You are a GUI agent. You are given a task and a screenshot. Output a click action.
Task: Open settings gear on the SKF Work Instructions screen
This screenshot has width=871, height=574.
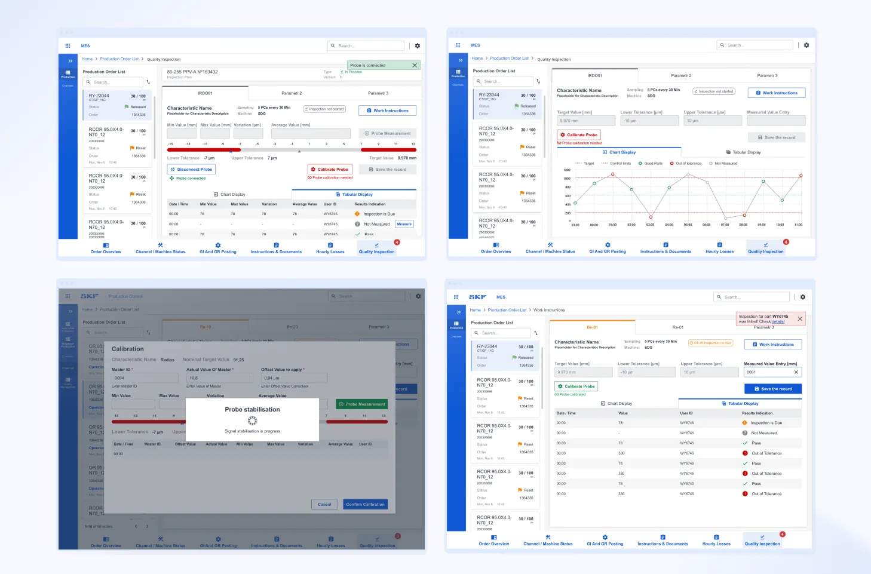(803, 297)
